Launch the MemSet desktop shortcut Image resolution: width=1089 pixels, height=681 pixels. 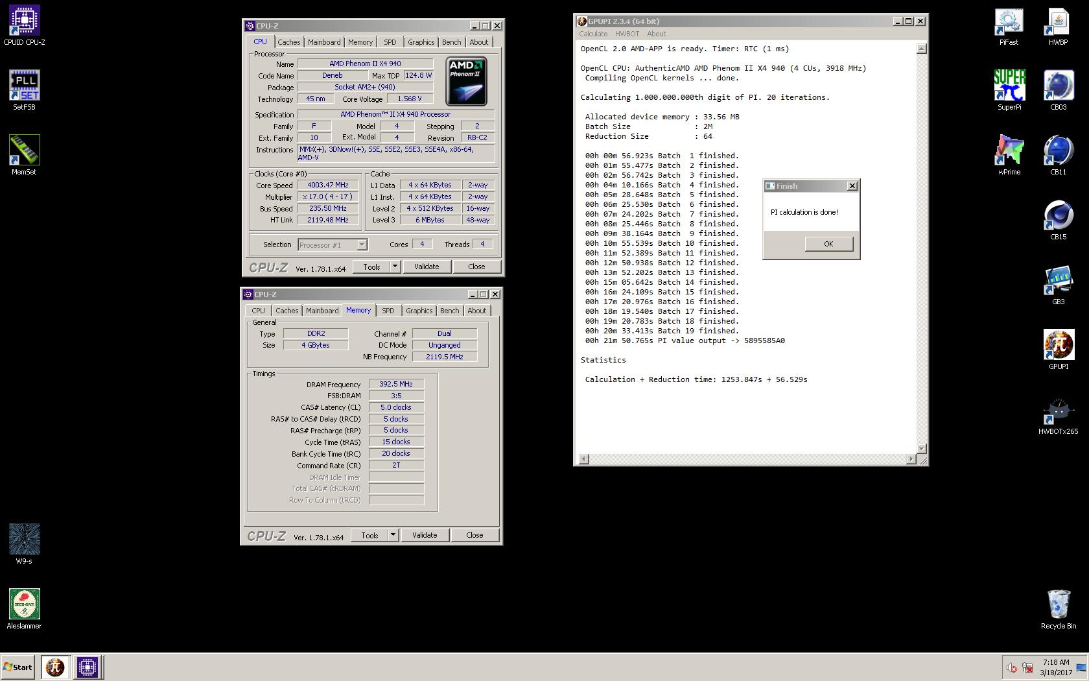(x=24, y=156)
